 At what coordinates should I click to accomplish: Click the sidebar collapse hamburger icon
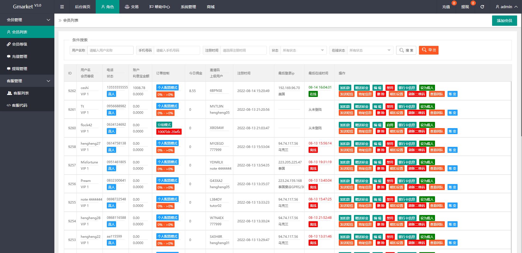point(62,7)
